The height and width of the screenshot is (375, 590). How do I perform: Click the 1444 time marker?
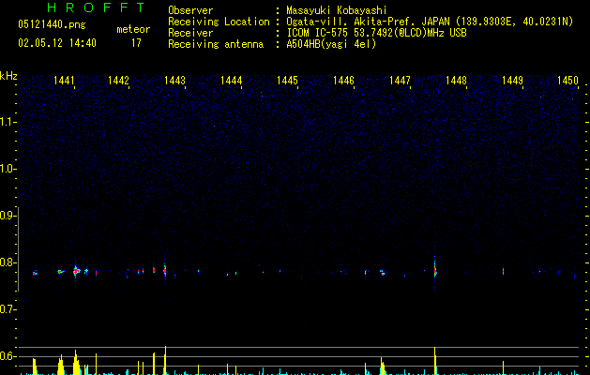click(231, 80)
